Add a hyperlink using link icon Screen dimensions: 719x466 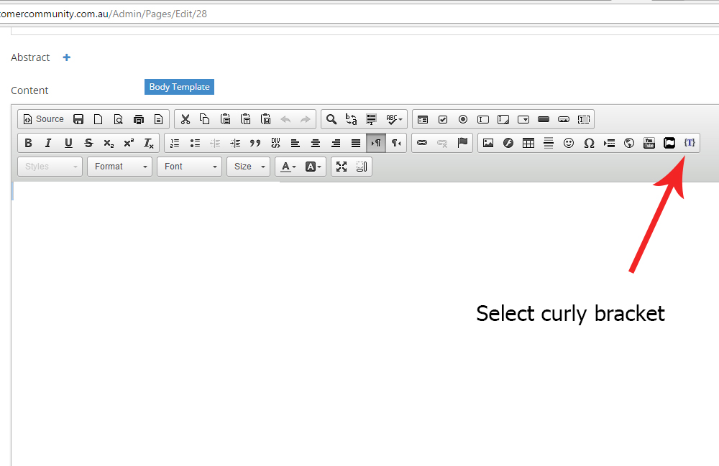(422, 143)
